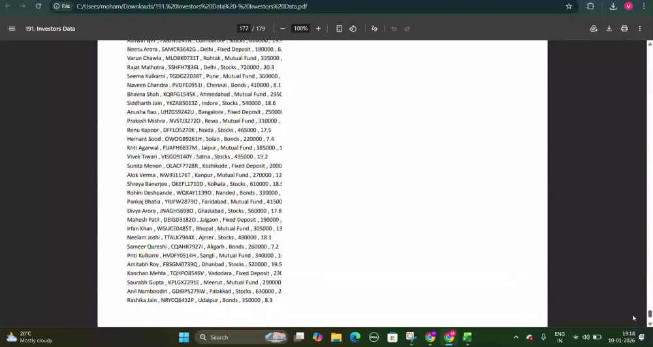Click the Prakash Mishra row text
The height and width of the screenshot is (347, 653).
(204, 121)
